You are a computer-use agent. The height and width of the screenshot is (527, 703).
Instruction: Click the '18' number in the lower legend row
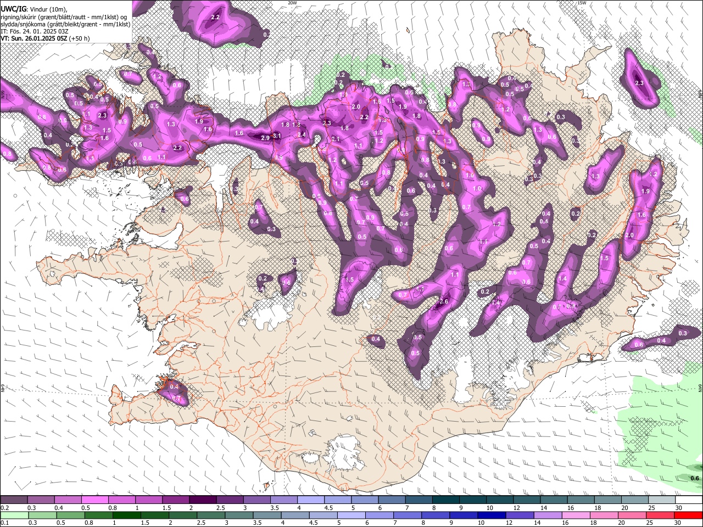[594, 523]
